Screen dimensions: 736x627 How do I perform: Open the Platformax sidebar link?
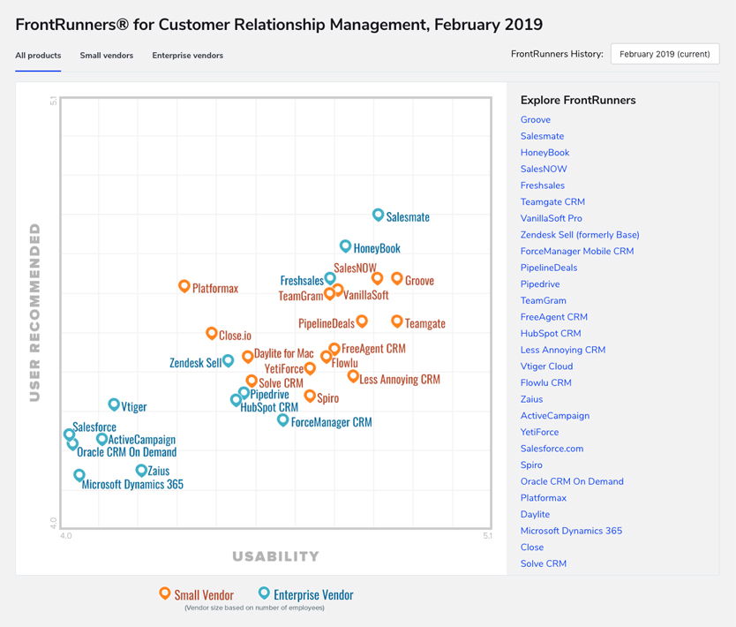click(x=544, y=498)
